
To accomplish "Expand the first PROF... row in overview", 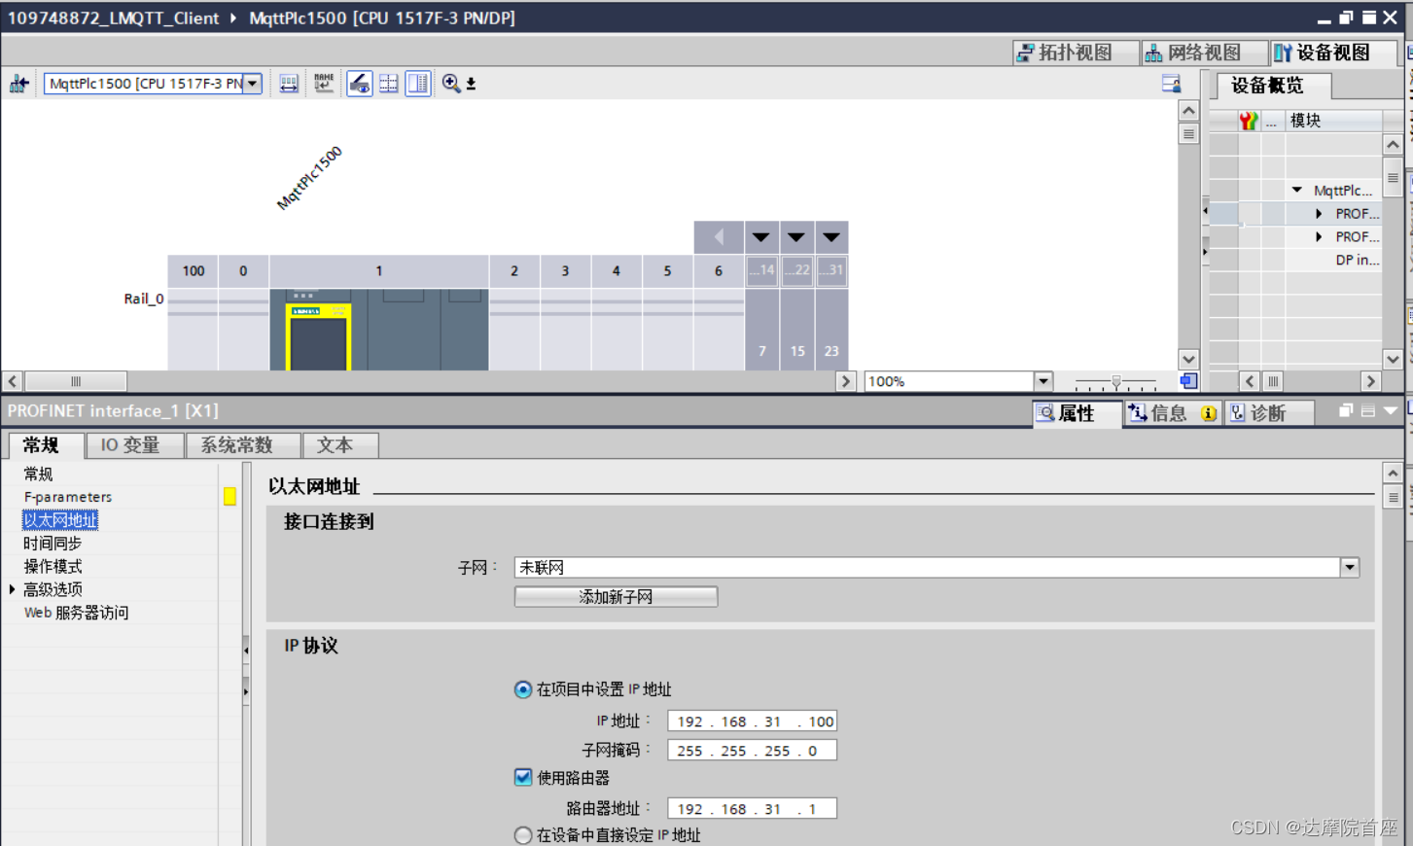I will pyautogui.click(x=1319, y=213).
